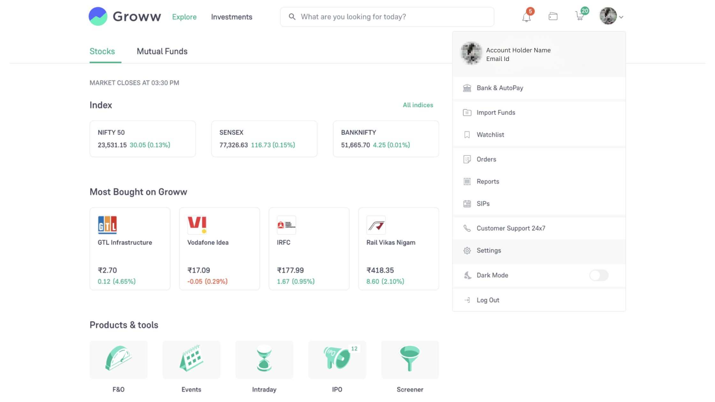Image resolution: width=715 pixels, height=402 pixels.
Task: Click the Log Out arrow icon
Action: click(467, 300)
